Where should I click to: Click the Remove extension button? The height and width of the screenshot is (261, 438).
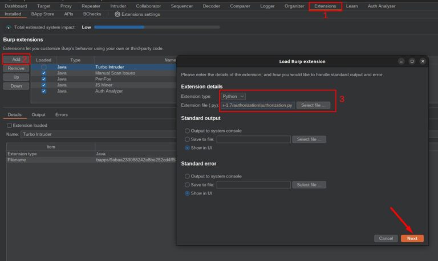point(16,68)
